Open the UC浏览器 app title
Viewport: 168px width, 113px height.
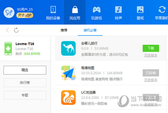pyautogui.click(x=88, y=92)
